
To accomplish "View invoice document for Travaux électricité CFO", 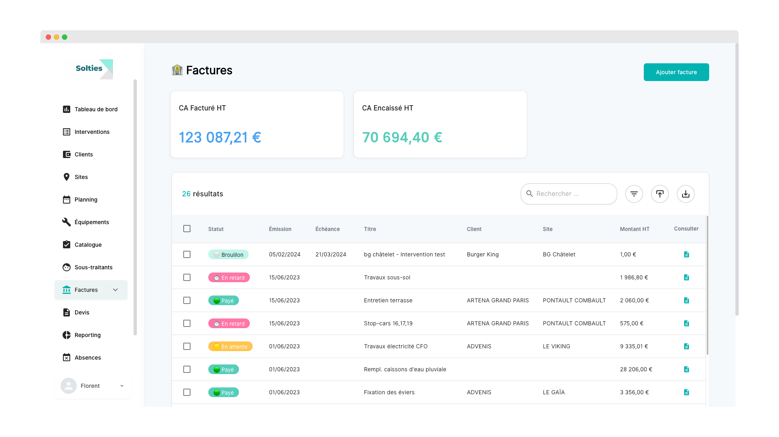I will pos(687,346).
